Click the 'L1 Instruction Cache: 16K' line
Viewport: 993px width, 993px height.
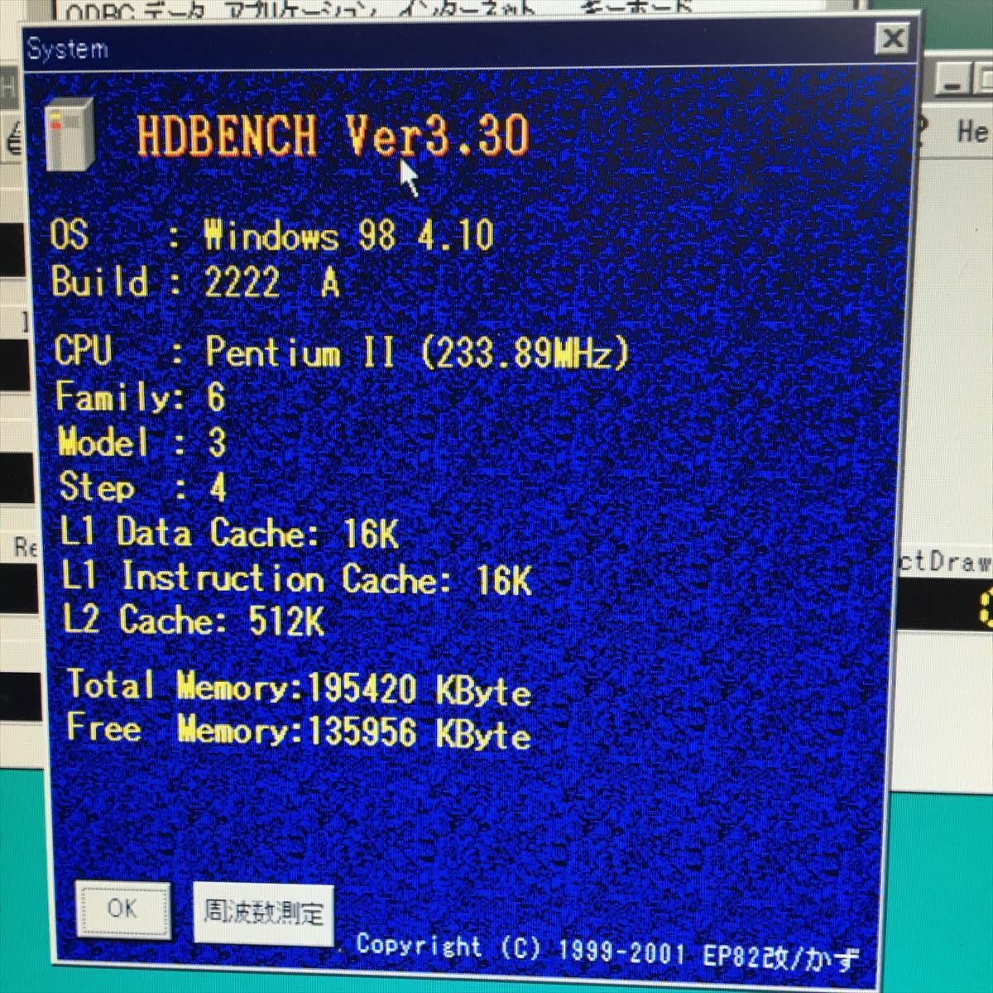tap(296, 578)
